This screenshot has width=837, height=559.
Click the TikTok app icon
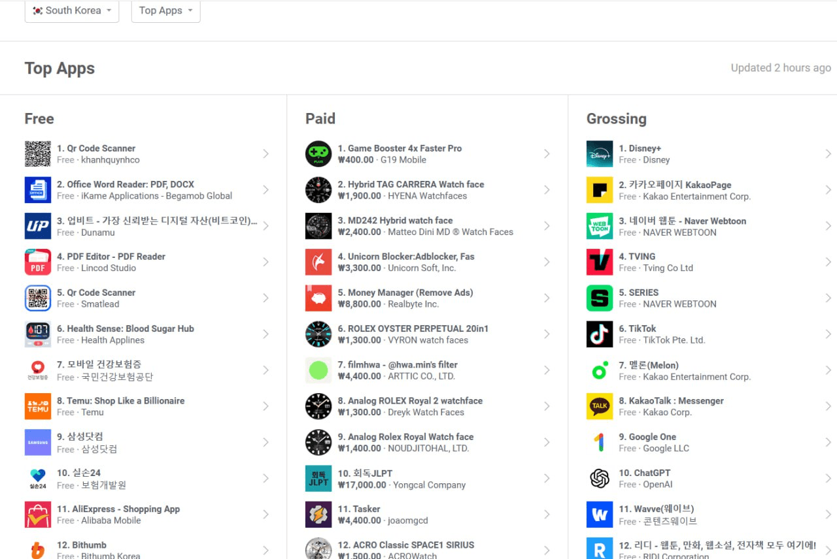pos(600,334)
